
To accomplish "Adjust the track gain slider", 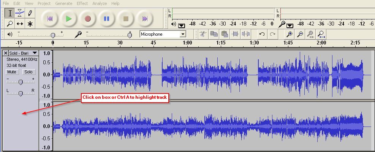I will (21, 82).
